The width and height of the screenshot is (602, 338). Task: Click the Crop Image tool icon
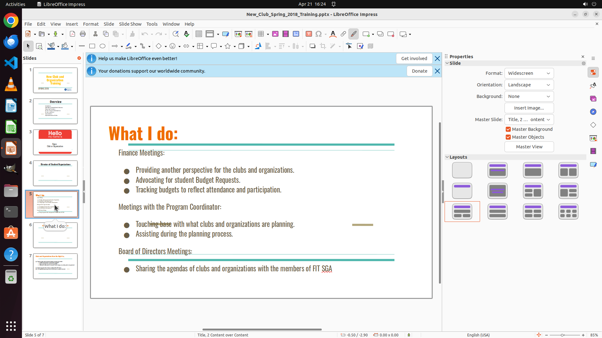point(323,46)
